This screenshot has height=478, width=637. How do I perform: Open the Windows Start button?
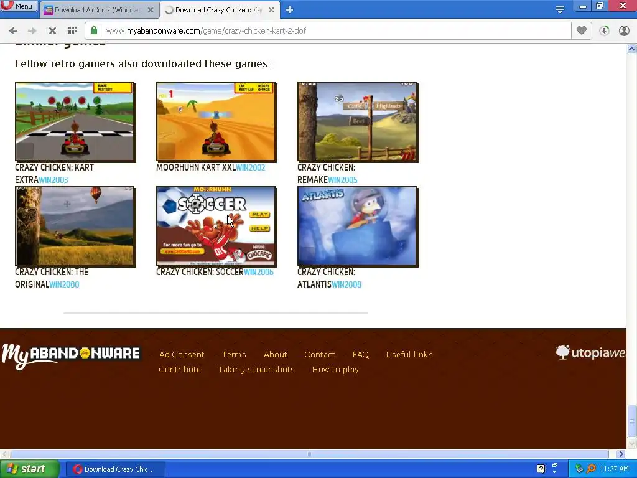(x=30, y=469)
